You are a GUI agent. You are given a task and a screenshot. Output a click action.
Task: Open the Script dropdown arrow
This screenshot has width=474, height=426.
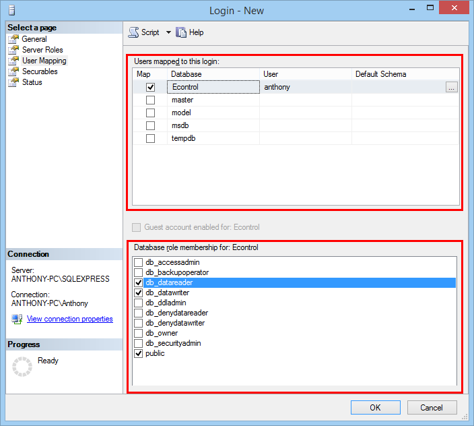click(168, 32)
